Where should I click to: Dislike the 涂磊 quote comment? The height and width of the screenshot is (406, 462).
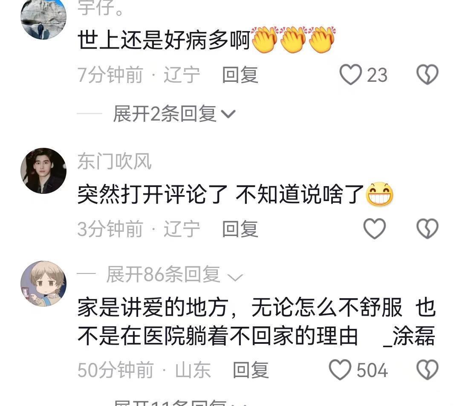click(x=427, y=370)
